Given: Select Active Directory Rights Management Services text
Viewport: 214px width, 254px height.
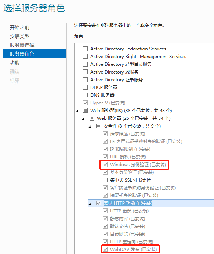Looking at the screenshot, I should [x=138, y=57].
